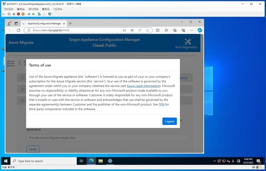Click the grayed Start VM toolbar icon
The width and height of the screenshot is (266, 171).
pyautogui.click(x=9, y=14)
